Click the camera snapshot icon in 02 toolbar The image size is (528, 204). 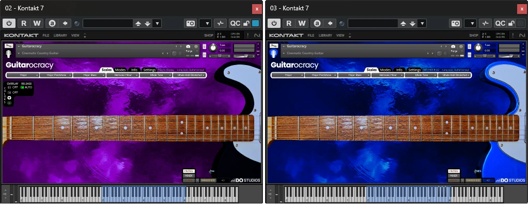pyautogui.click(x=191, y=23)
